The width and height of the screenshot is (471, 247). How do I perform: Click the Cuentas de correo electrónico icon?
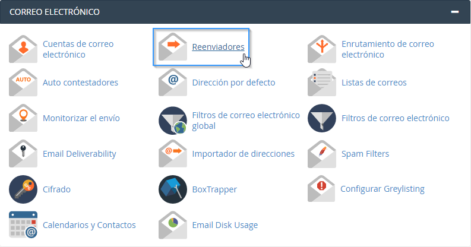coord(23,49)
